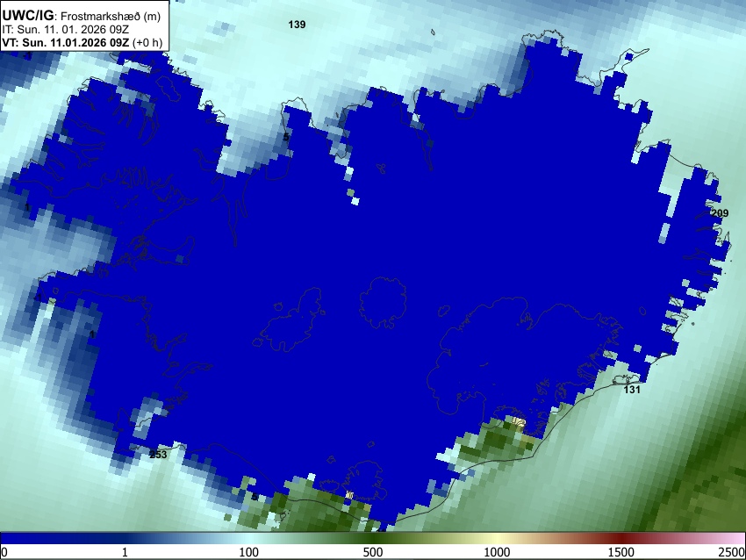The image size is (746, 560).
Task: Click the 'UWC/IG: Frostmarkshæð (m)' title text
Action: (82, 16)
